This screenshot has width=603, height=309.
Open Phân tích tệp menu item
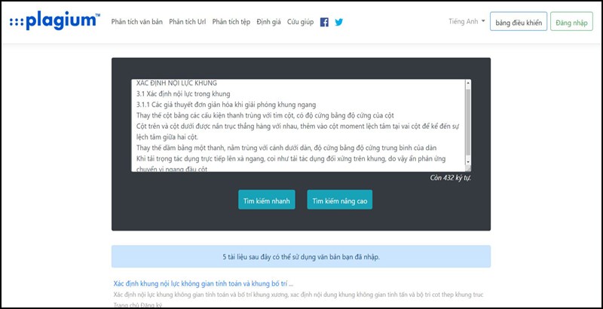[x=231, y=22]
